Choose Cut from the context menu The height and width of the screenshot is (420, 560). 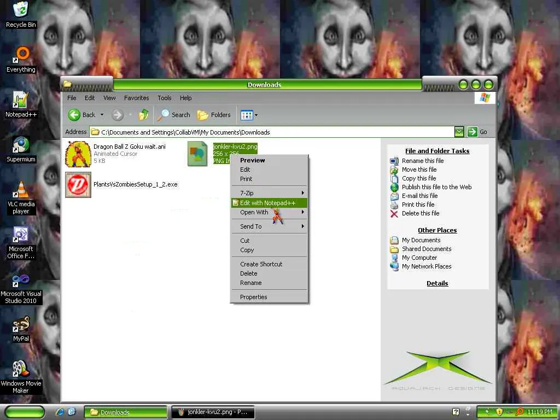[269, 241]
